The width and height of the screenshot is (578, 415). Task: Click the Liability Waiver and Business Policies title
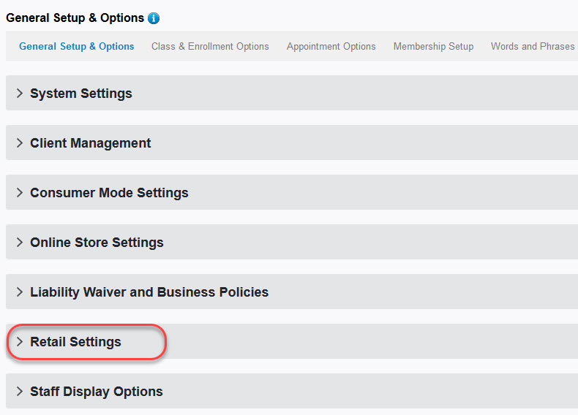pyautogui.click(x=149, y=292)
